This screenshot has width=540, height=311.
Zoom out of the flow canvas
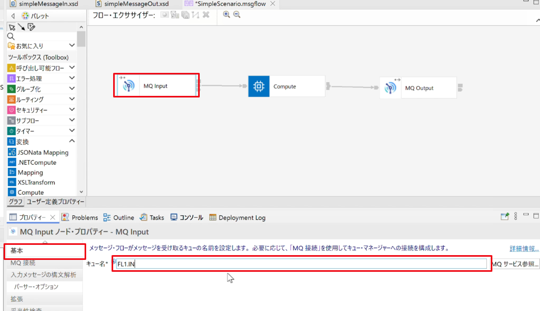[x=237, y=15]
